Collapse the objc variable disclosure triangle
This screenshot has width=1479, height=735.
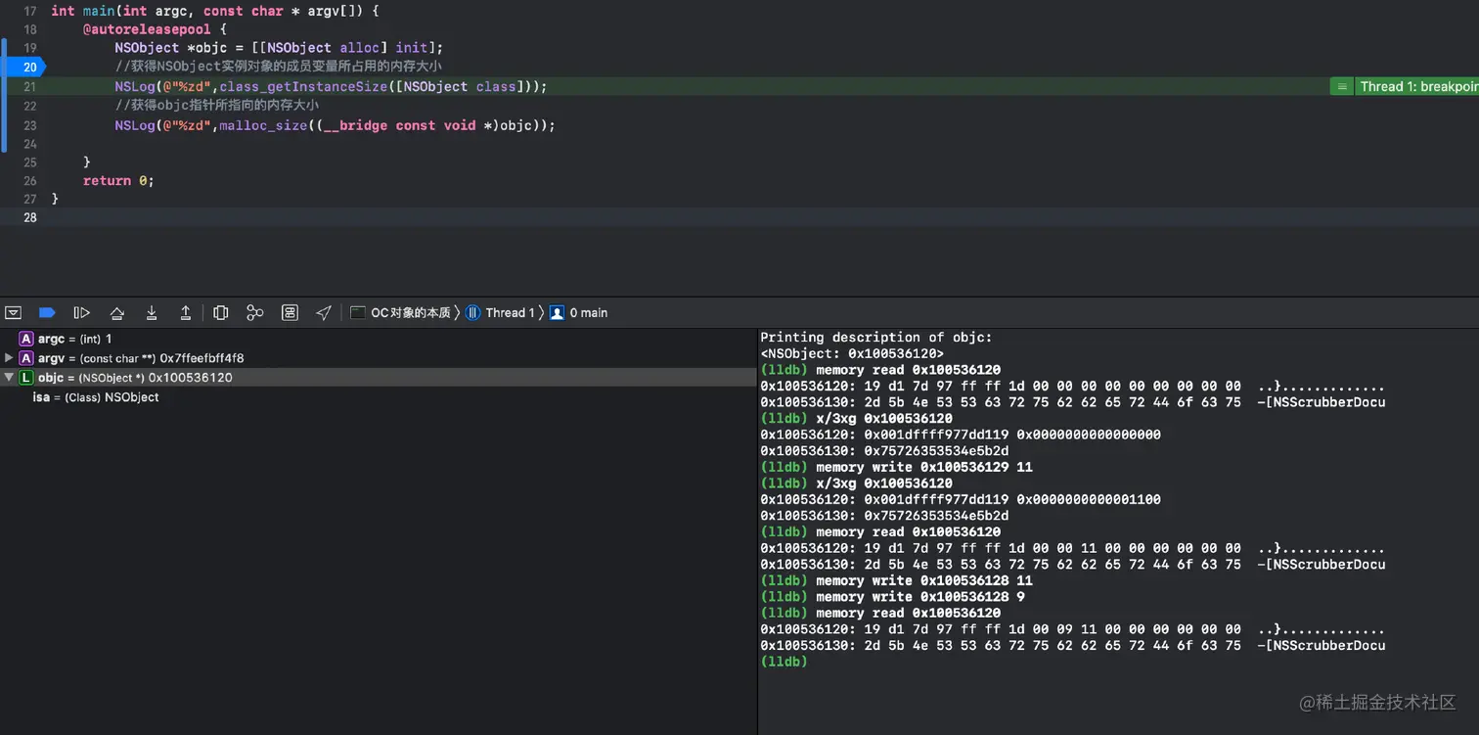pos(9,378)
